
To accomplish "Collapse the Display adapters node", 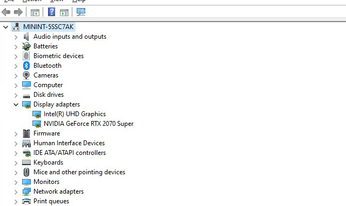I will coord(16,105).
